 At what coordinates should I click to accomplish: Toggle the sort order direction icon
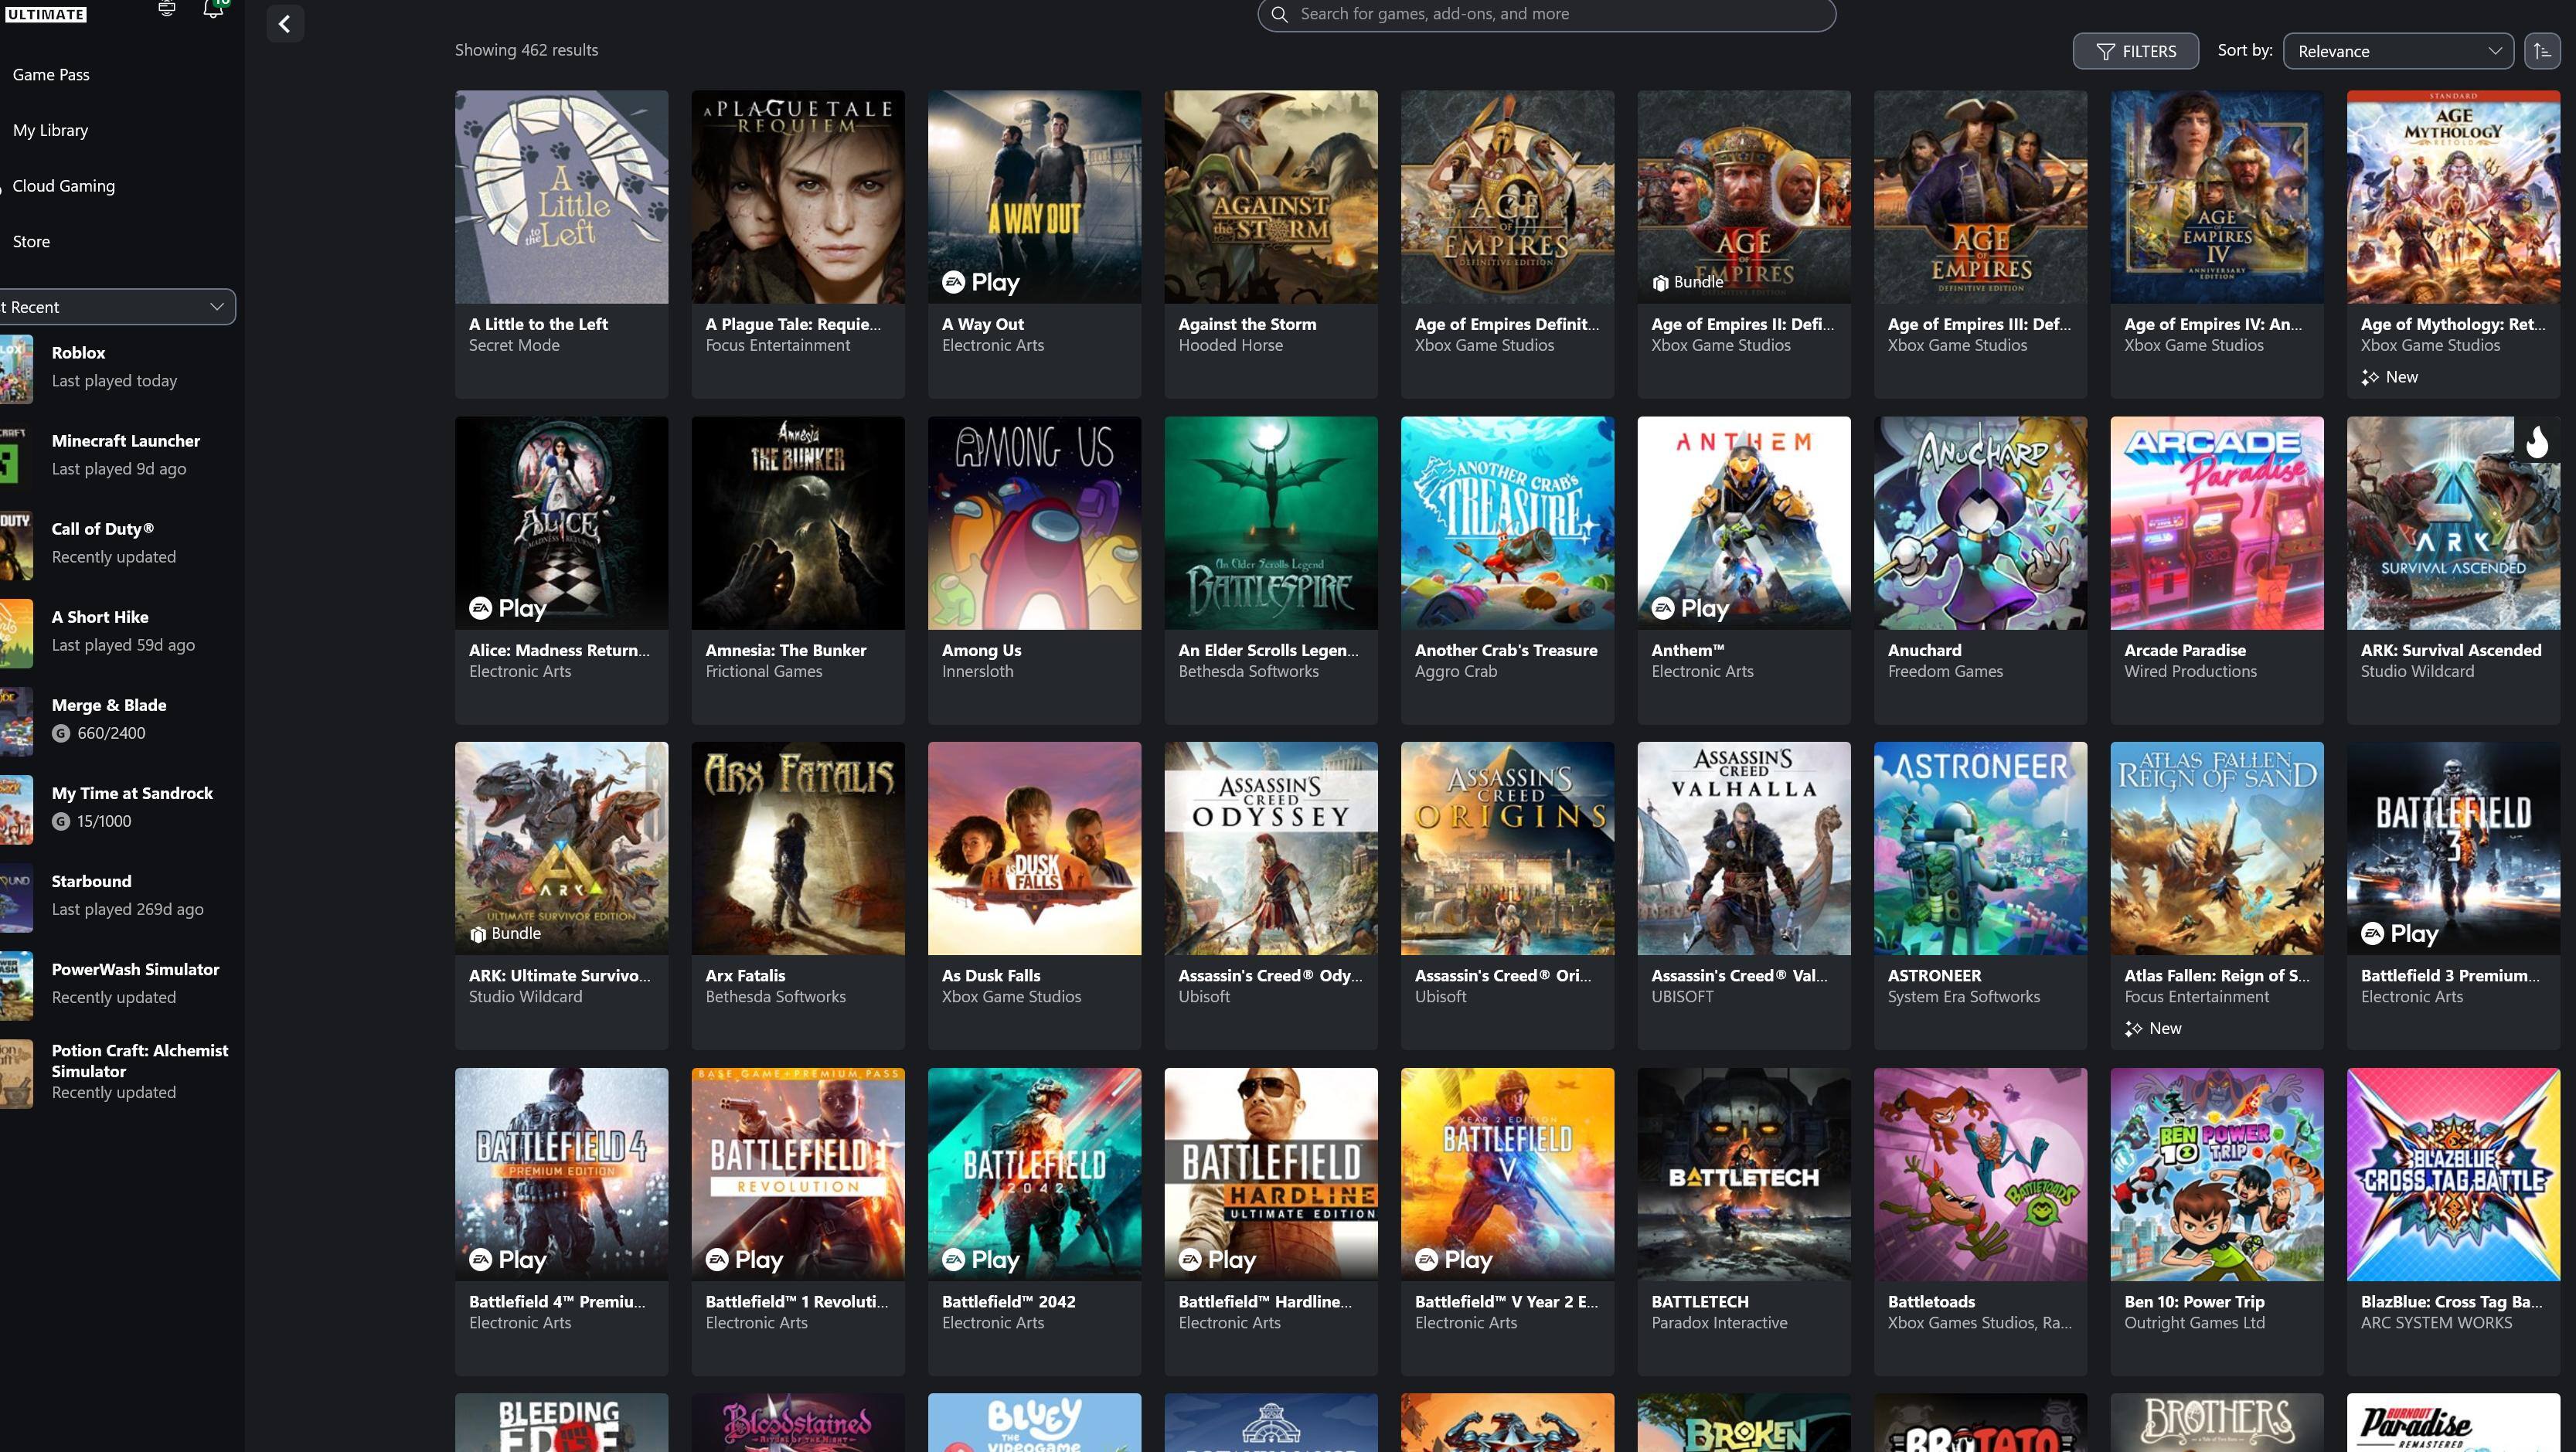tap(2541, 51)
